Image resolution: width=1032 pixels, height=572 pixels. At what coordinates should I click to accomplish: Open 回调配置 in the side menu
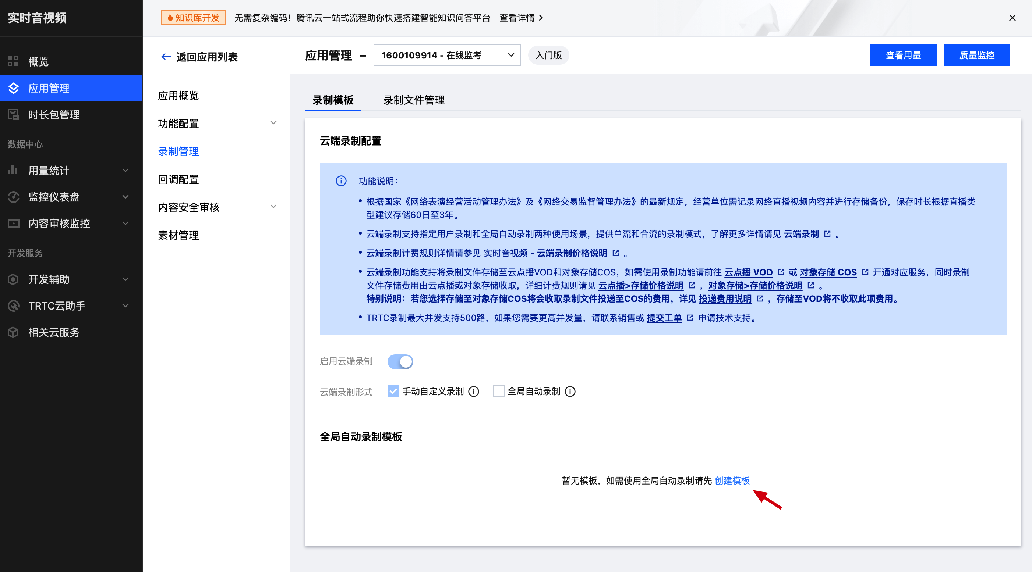[x=179, y=179]
